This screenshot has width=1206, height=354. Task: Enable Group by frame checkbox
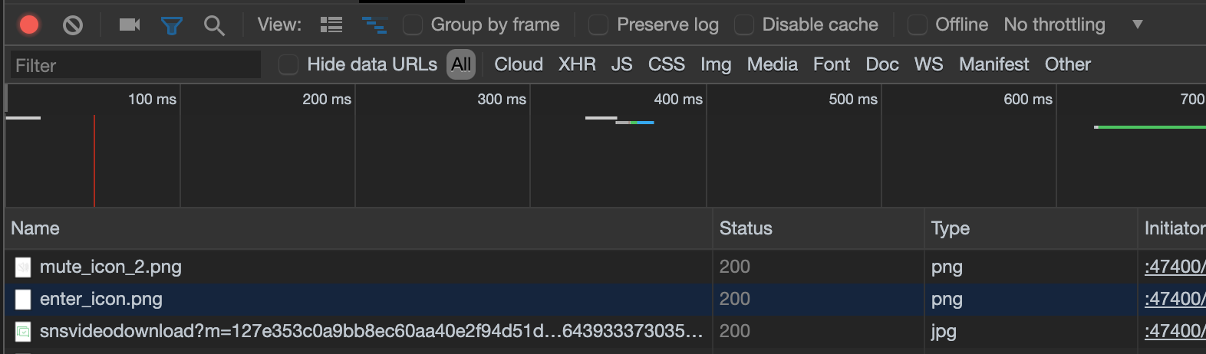click(413, 25)
